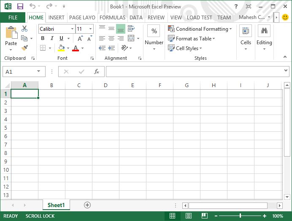The width and height of the screenshot is (292, 221).
Task: Toggle Bottom Align highlighted button
Action: 121,29
